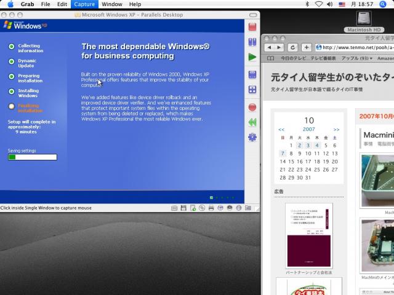This screenshot has height=295, width=394.
Task: Click the volume speaker icon in menu bar
Action: pos(330,4)
